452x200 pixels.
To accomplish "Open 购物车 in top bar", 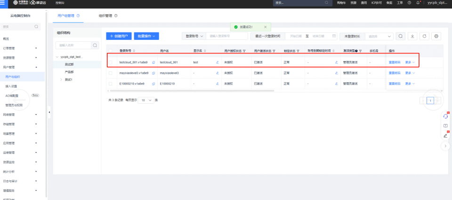I will click(341, 3).
